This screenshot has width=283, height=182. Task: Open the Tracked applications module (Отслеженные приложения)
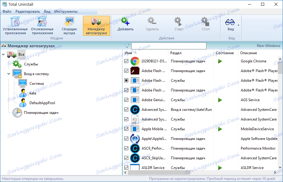[x=42, y=26]
